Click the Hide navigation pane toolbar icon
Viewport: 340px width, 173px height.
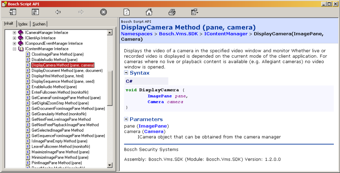[13, 12]
